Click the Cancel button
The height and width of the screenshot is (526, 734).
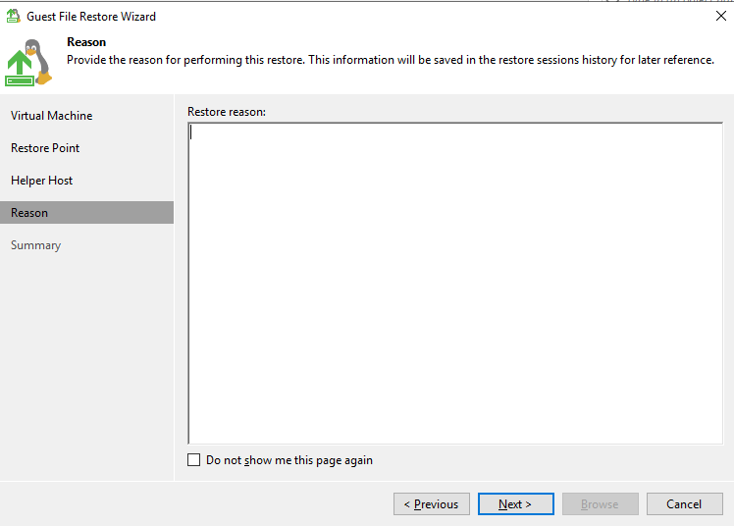tap(684, 504)
